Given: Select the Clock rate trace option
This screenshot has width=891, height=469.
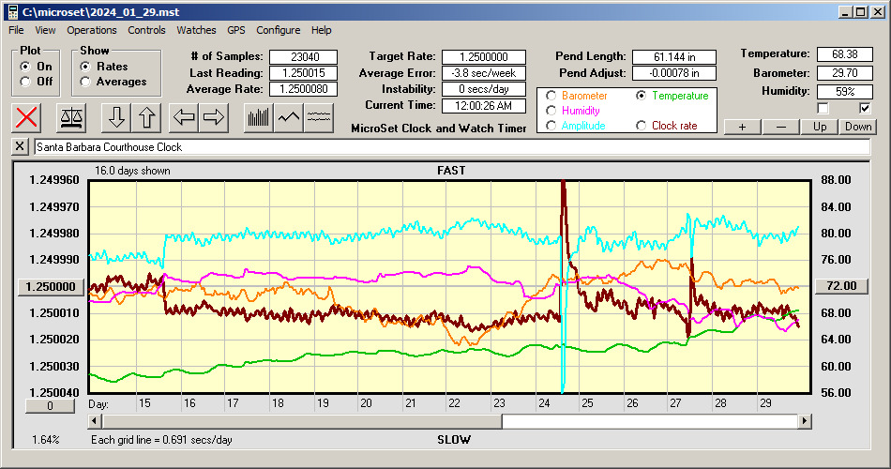Looking at the screenshot, I should point(641,126).
